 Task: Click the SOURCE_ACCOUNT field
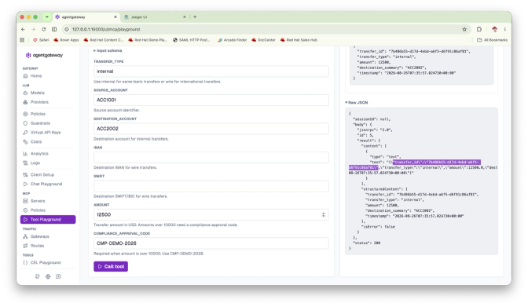(211, 100)
